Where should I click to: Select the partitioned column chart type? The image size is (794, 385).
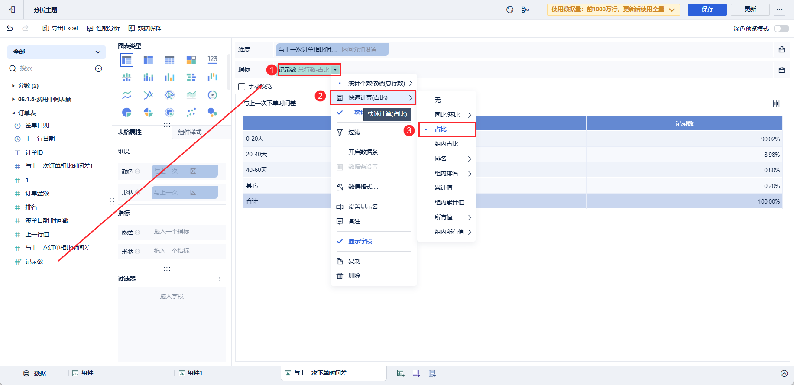tap(126, 78)
